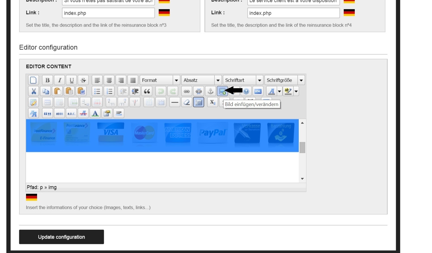Insert a bulleted list
The width and height of the screenshot is (432, 253).
click(x=97, y=91)
